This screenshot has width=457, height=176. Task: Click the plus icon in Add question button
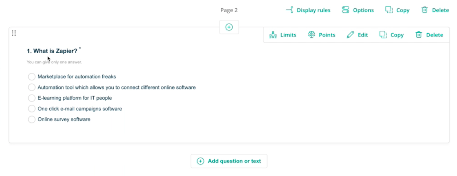[200, 161]
